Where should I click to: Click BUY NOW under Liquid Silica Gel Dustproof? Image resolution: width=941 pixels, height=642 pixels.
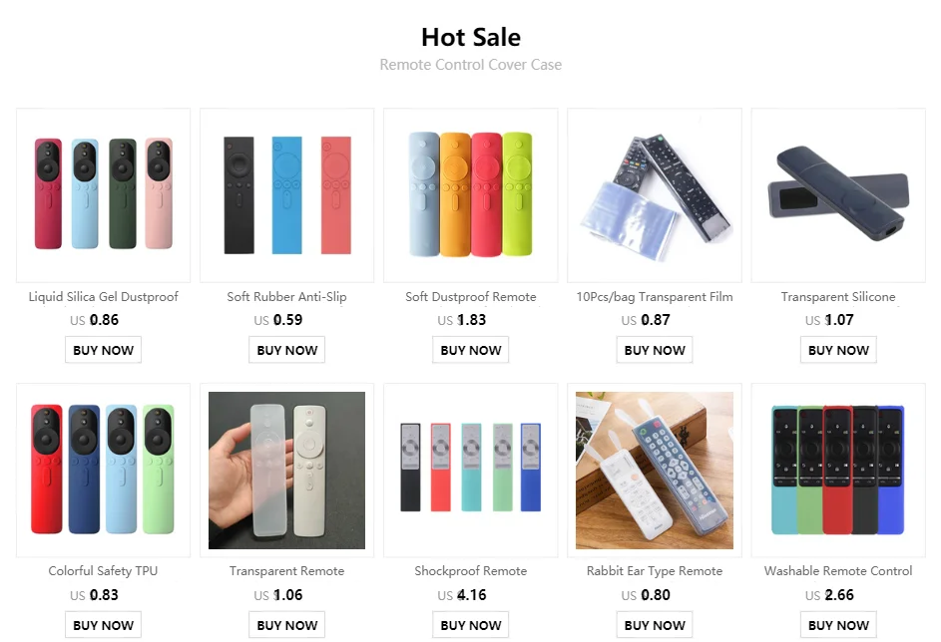coord(103,350)
